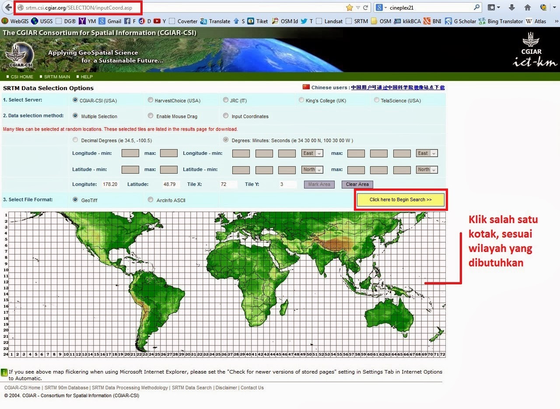Open the klikBCA bookmark
The width and height of the screenshot is (560, 409).
click(409, 21)
